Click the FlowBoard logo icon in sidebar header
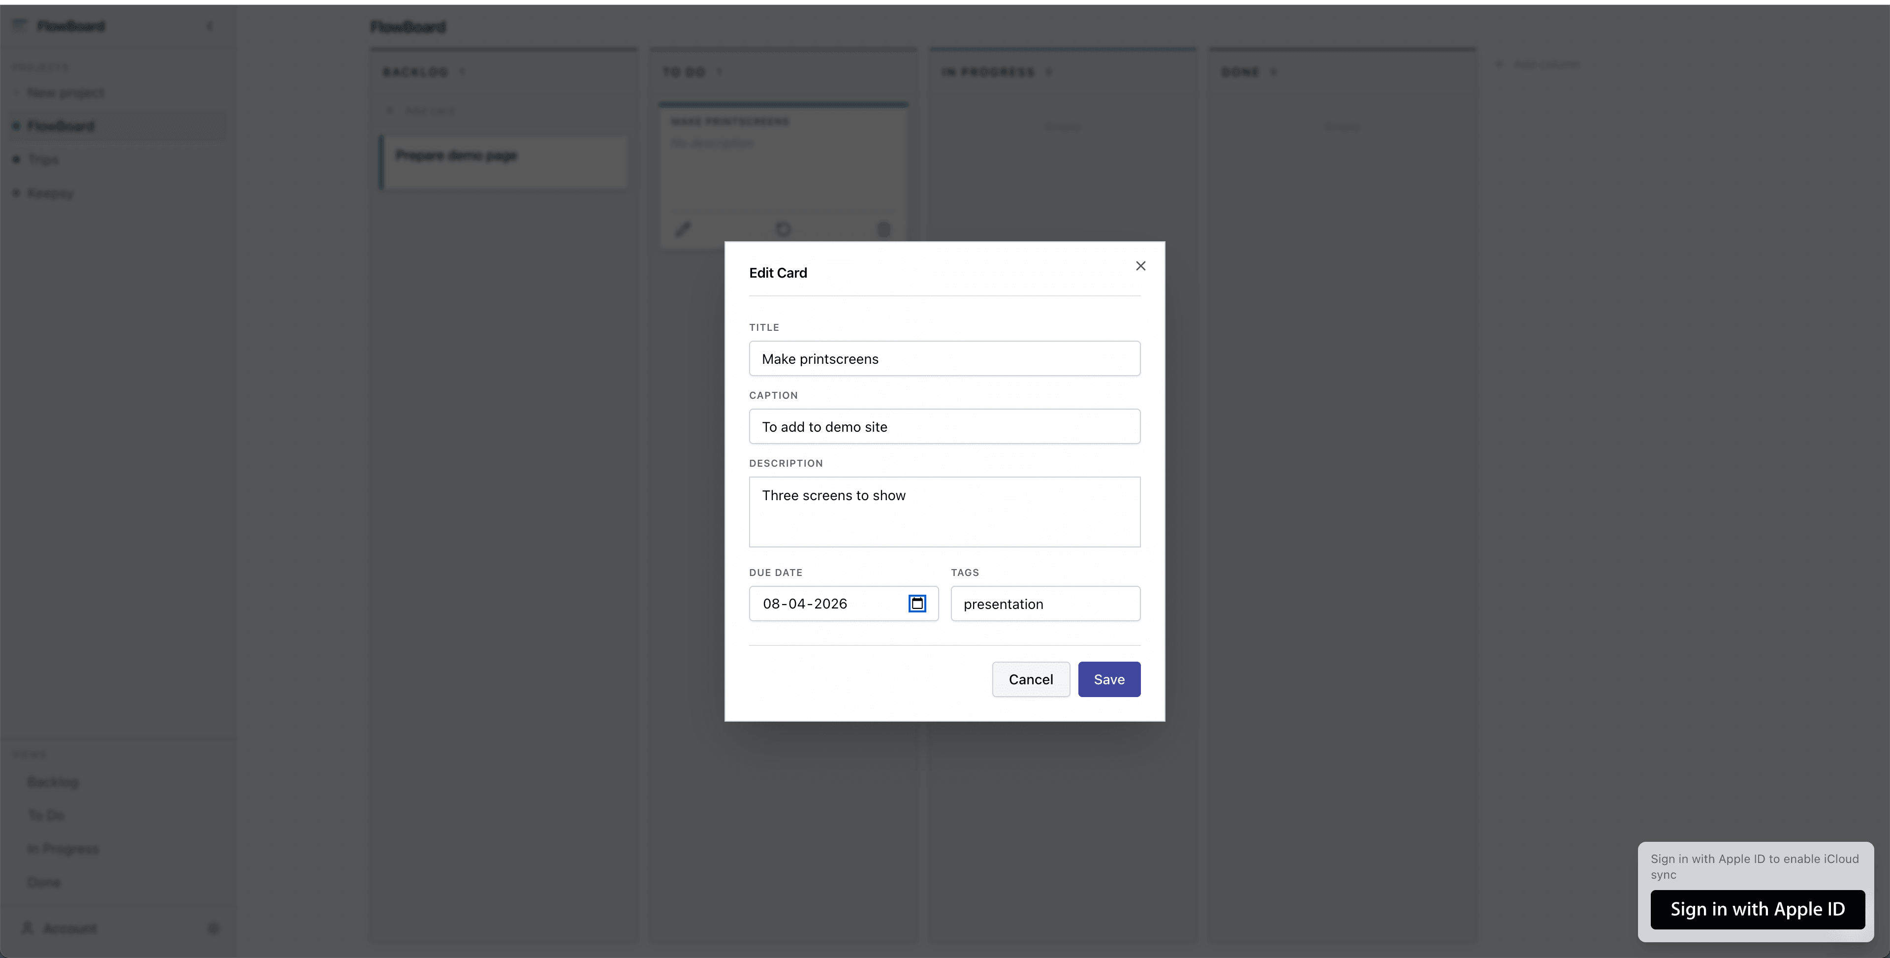This screenshot has width=1890, height=958. (x=20, y=26)
